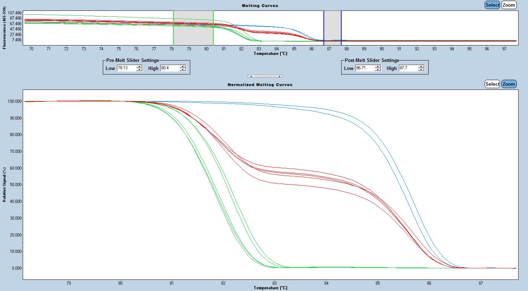Click Select button above the Melting Curves chart
This screenshot has height=291, width=528.
(492, 5)
